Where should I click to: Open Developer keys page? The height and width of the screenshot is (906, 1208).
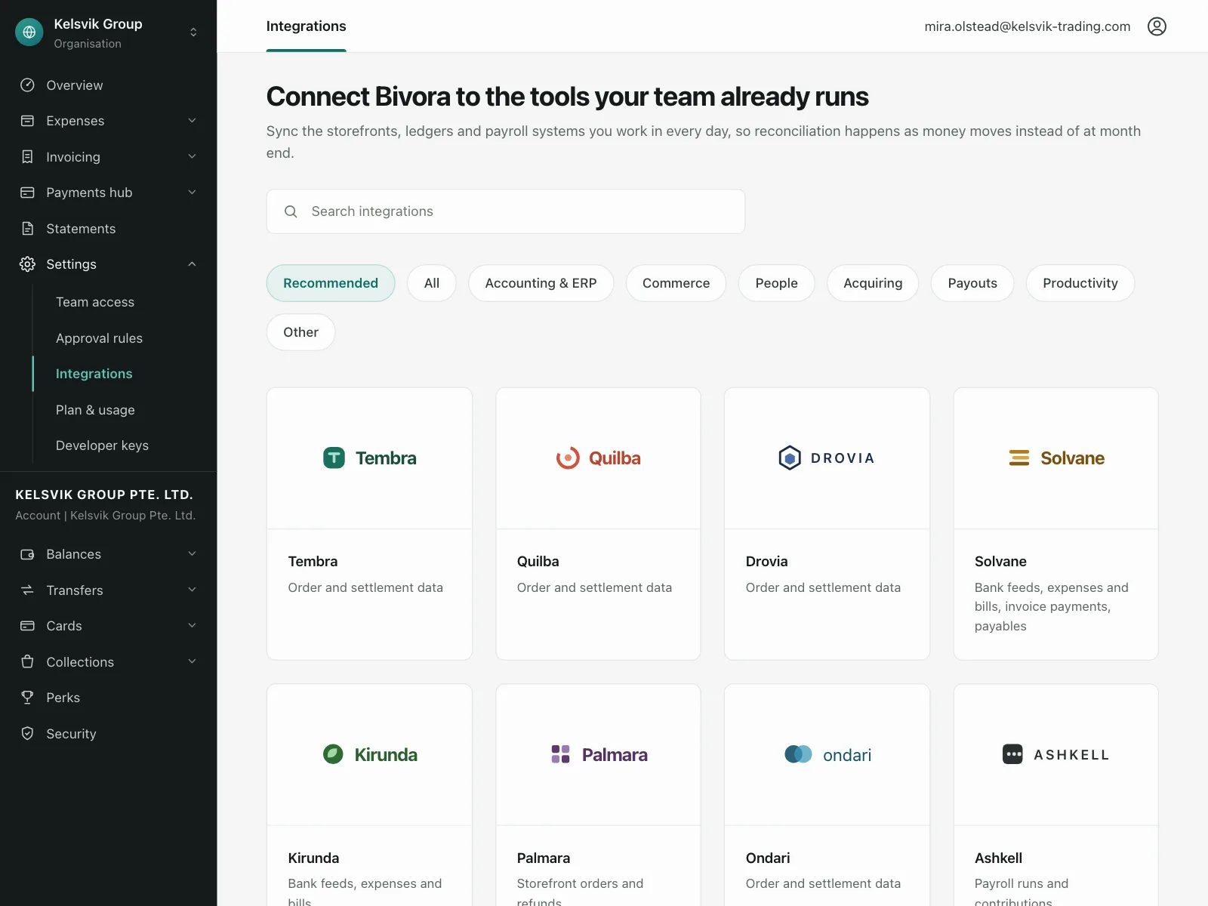[102, 445]
